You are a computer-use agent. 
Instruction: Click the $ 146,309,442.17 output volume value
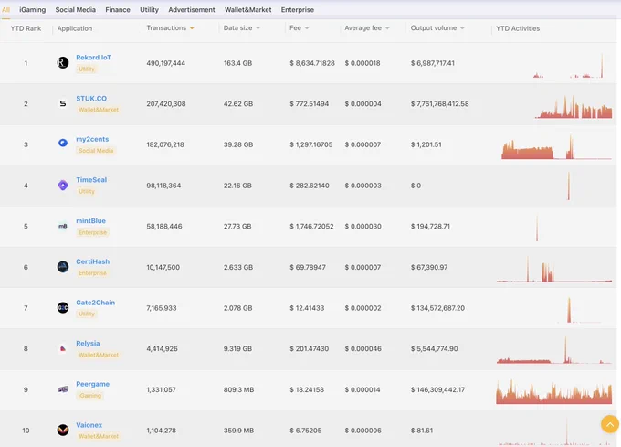click(437, 390)
